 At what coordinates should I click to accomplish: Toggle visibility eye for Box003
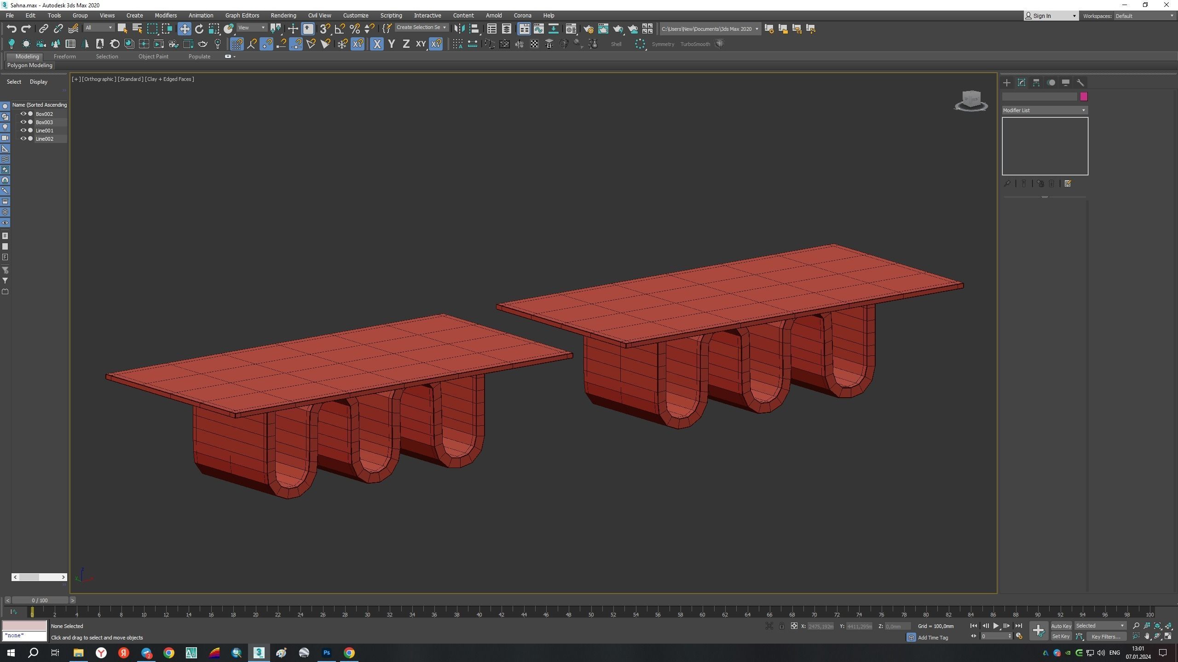(x=23, y=122)
